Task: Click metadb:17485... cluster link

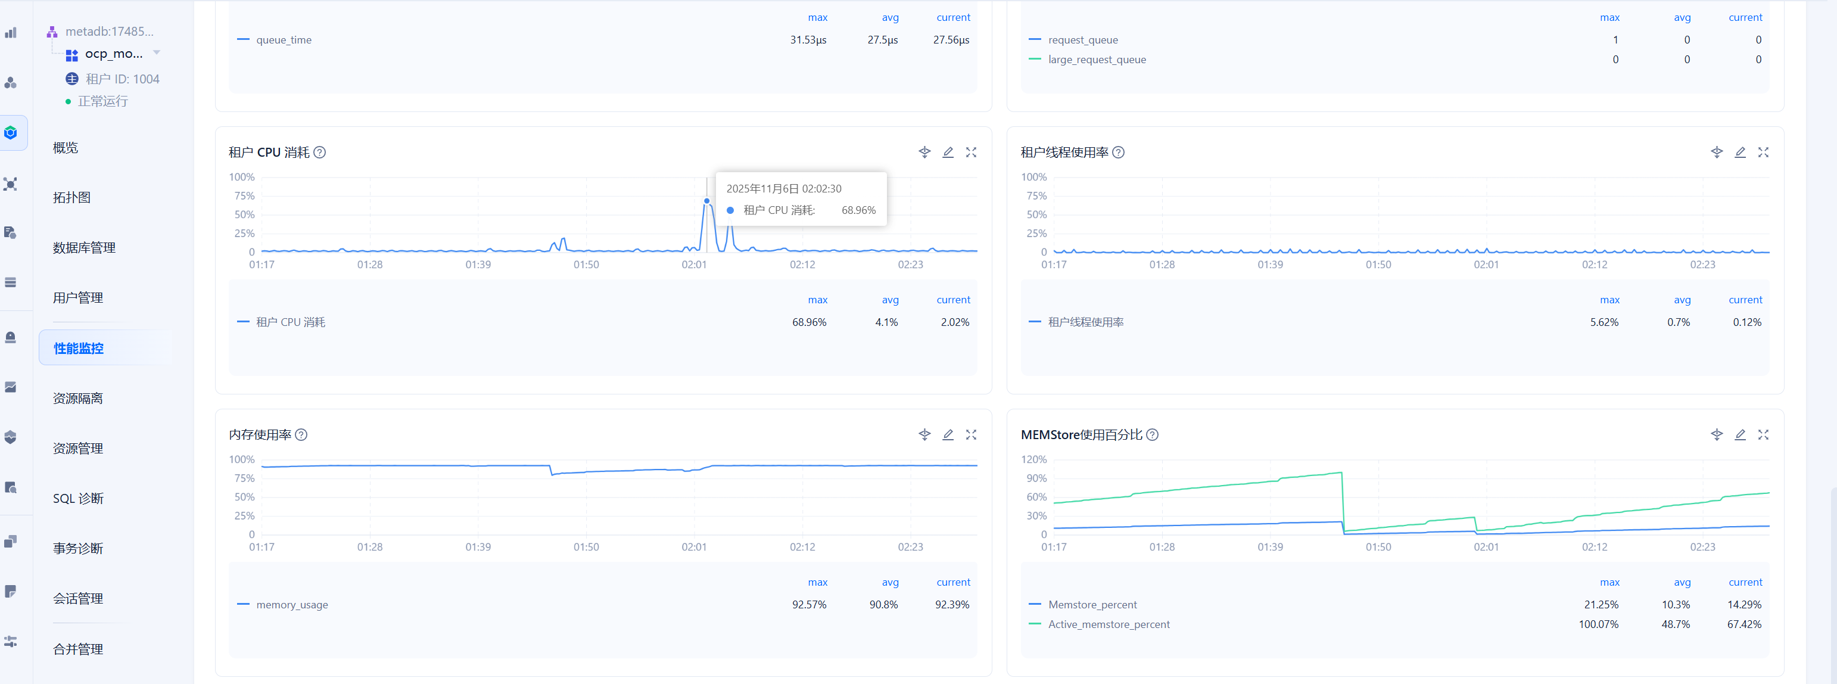Action: coord(109,32)
